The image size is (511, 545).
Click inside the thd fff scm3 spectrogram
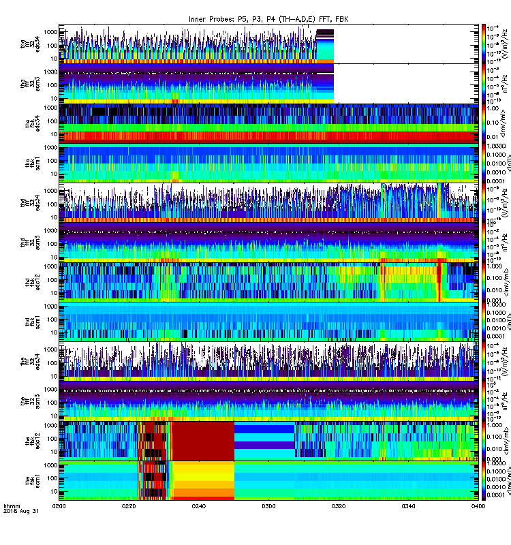pos(268,243)
